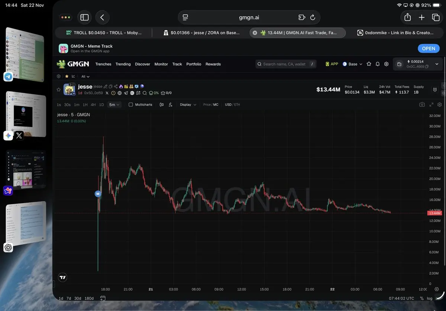Viewport: 446px width, 311px height.
Task: Open the Base chain selector
Action: (352, 64)
